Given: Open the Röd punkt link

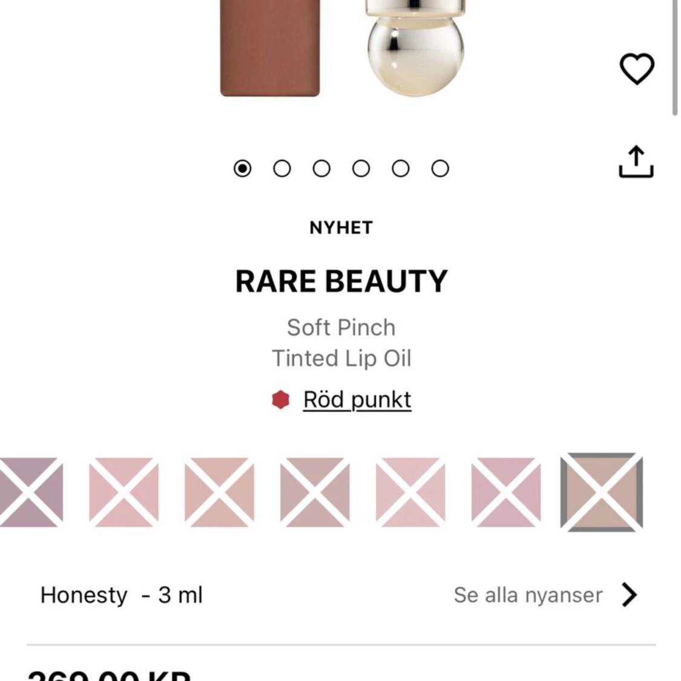Looking at the screenshot, I should [x=357, y=399].
